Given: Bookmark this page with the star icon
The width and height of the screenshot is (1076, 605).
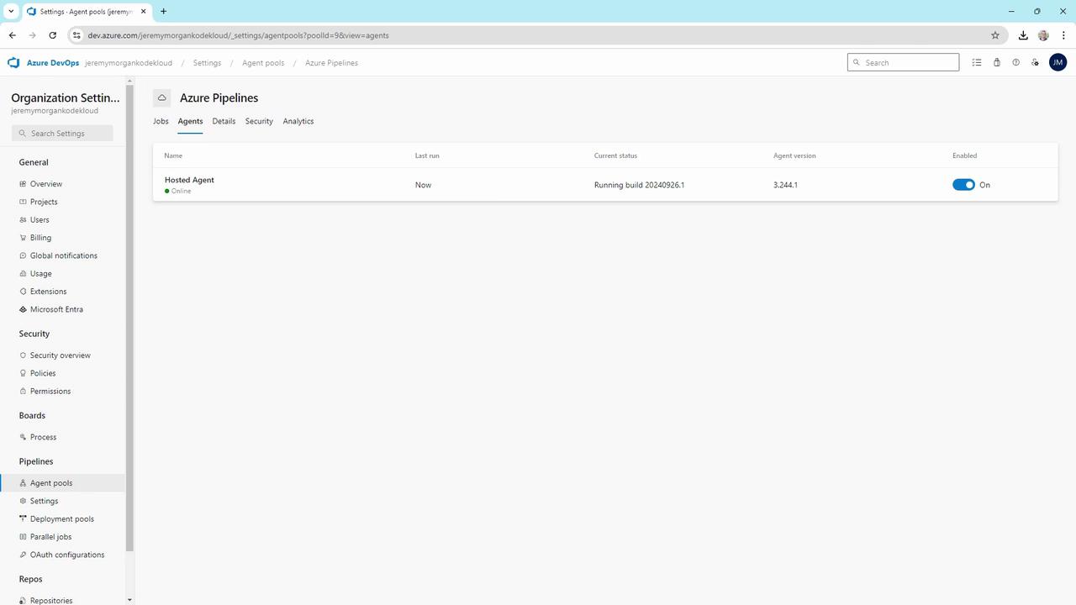Looking at the screenshot, I should click(995, 35).
